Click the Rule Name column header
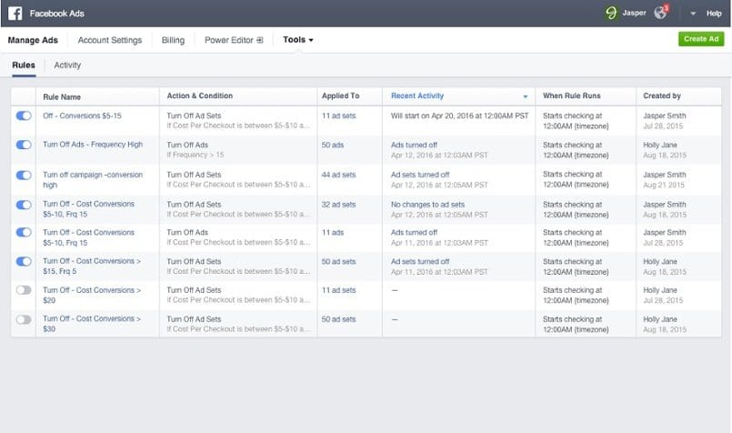 61,96
